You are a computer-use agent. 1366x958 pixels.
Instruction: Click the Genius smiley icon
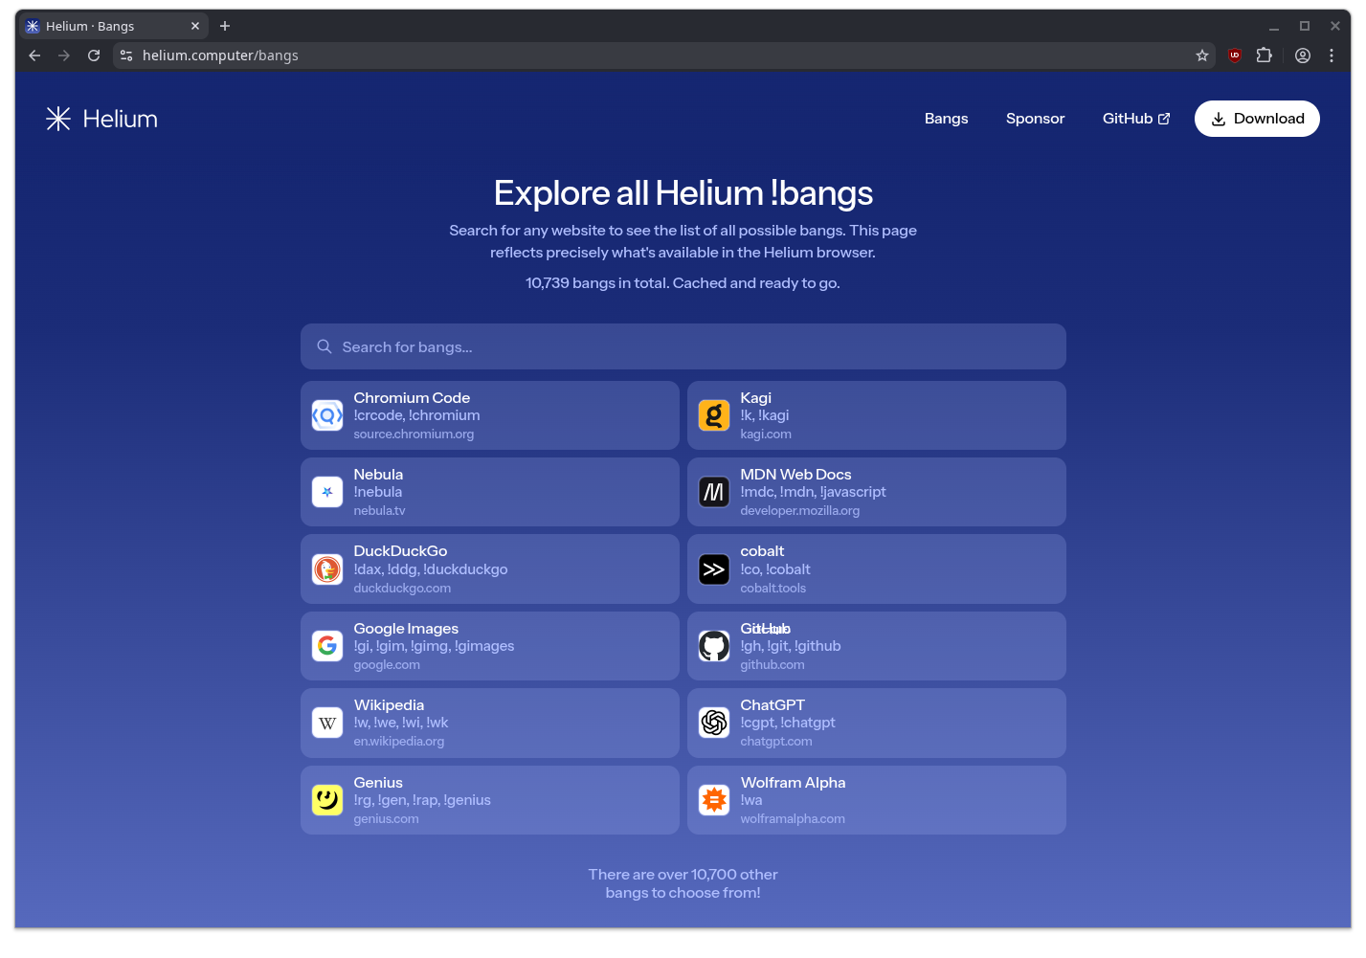point(327,800)
